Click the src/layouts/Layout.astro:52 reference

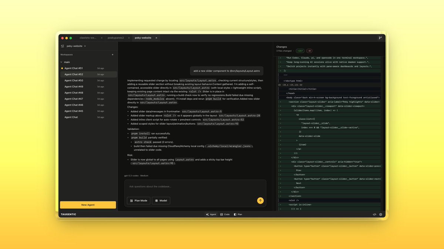click(223, 120)
